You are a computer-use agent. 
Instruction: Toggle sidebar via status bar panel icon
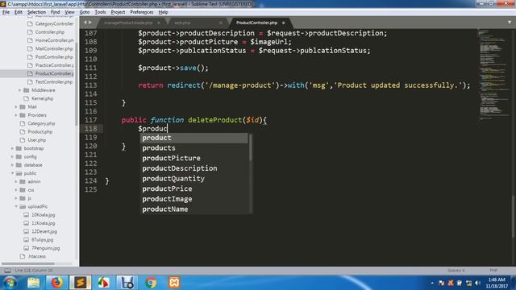pos(7,271)
